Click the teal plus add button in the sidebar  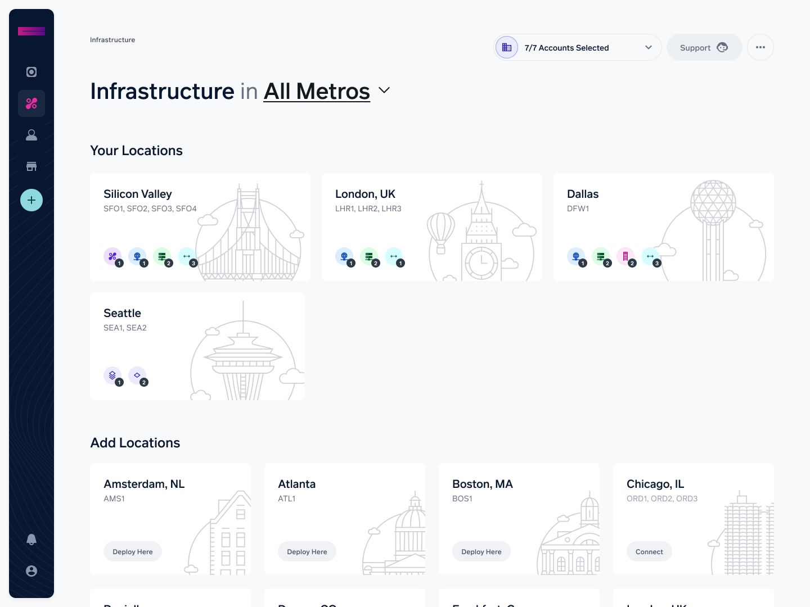pos(31,200)
